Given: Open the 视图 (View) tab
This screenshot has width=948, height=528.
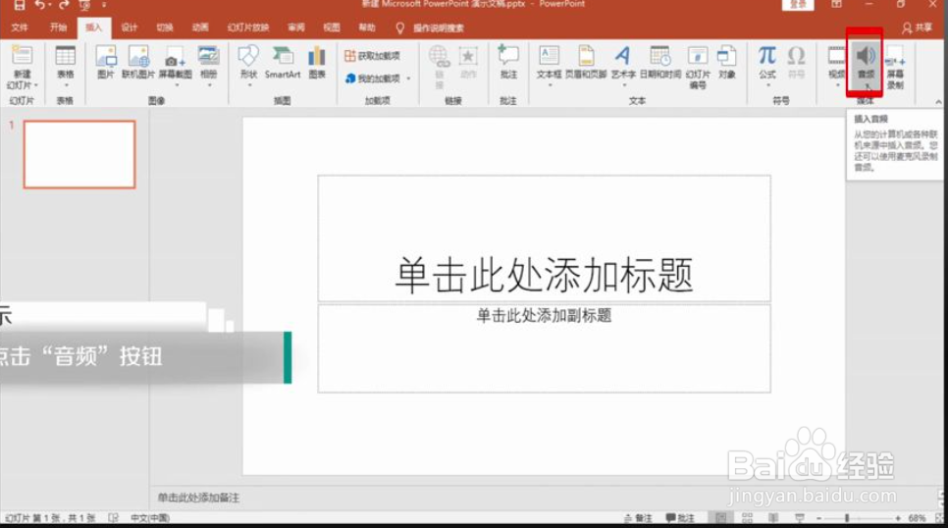Looking at the screenshot, I should pos(332,27).
